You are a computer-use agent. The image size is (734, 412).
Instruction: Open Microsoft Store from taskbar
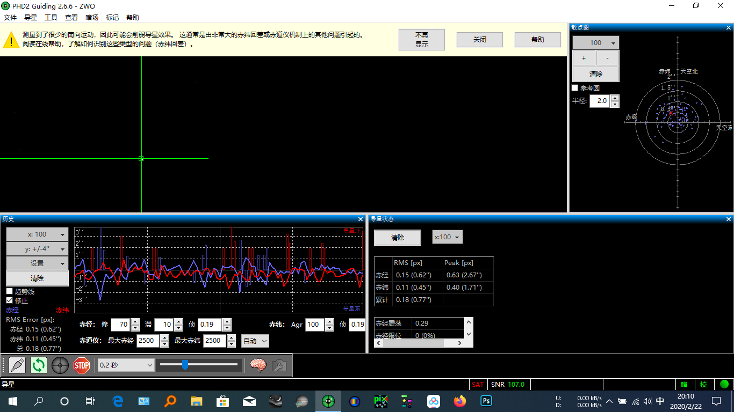[x=223, y=401]
